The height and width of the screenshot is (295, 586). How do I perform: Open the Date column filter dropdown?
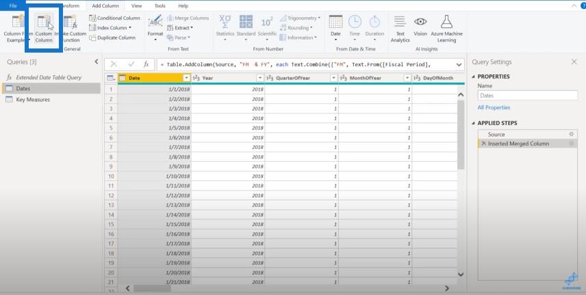tap(186, 78)
